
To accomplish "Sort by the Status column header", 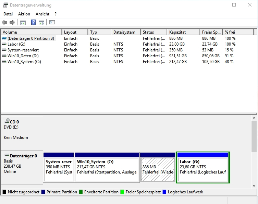I will click(154, 32).
